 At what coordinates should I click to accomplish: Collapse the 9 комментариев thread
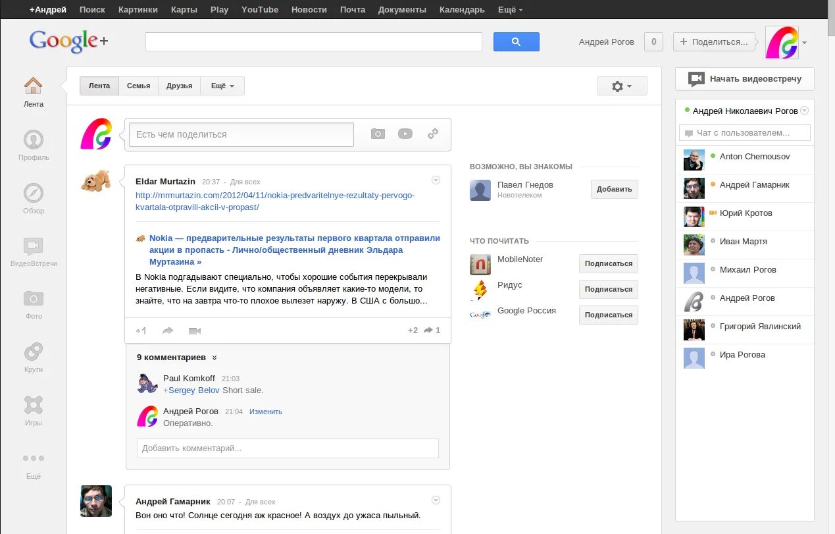pyautogui.click(x=213, y=358)
